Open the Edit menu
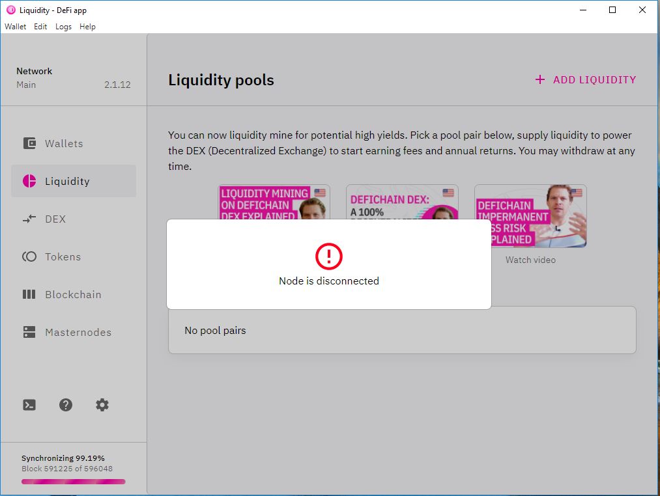 click(x=40, y=27)
